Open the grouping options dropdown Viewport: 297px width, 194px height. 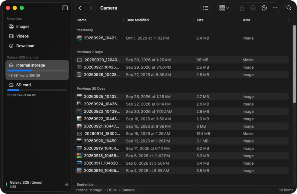click(224, 8)
